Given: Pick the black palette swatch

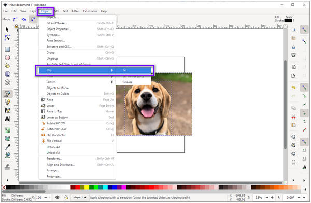Looking at the screenshot, I should click(8, 187).
